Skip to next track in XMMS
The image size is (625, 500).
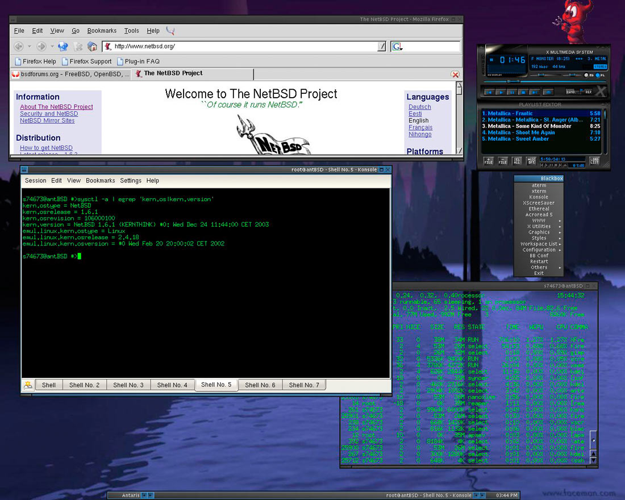coord(534,91)
